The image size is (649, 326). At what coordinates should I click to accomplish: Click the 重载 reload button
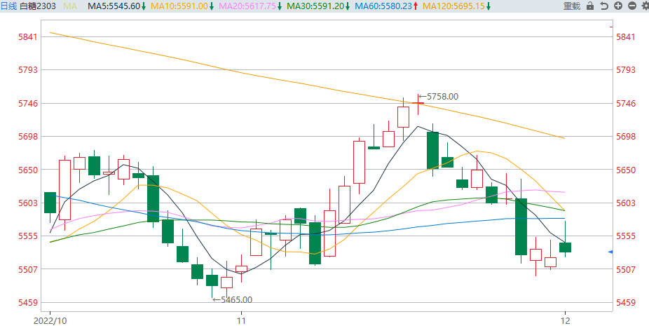click(x=572, y=6)
